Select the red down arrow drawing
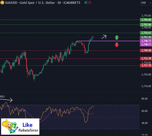Image resolution: width=152 pixels, height=136 pixels. click(117, 45)
